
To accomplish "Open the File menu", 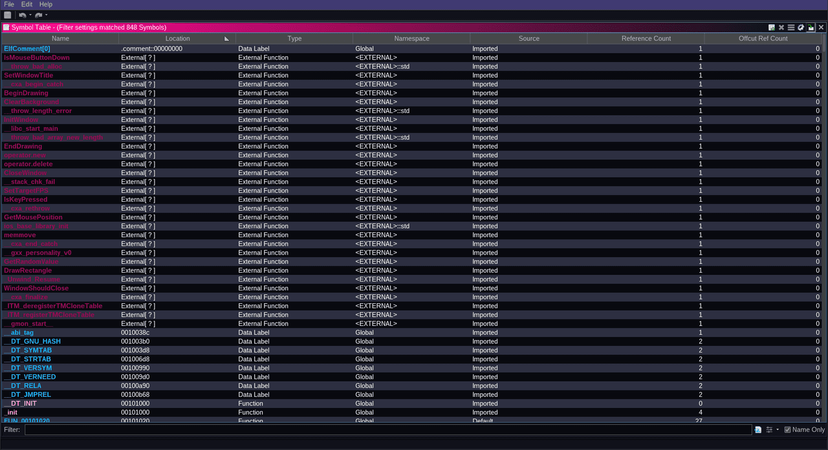I will tap(9, 5).
